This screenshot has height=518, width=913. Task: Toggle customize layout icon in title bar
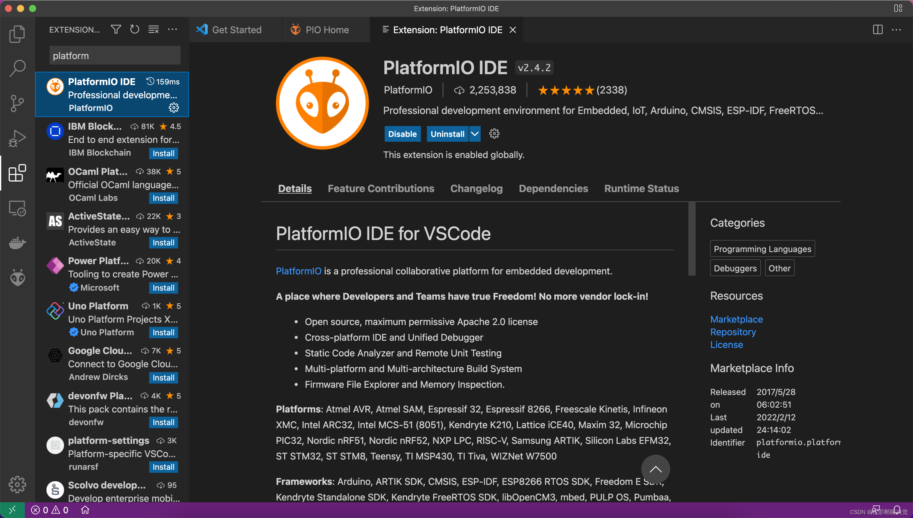point(898,8)
